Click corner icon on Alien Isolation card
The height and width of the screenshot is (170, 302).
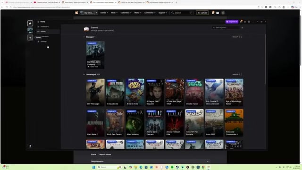click(142, 111)
